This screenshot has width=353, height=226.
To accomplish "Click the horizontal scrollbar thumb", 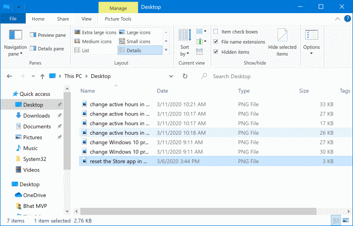I will pos(198,211).
